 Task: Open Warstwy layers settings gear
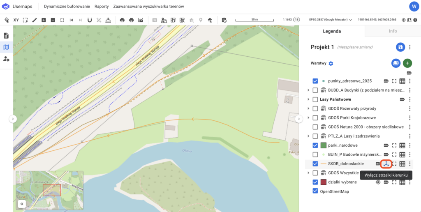(331, 64)
